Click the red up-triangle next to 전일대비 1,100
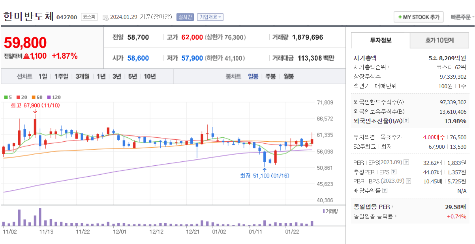 [26, 56]
